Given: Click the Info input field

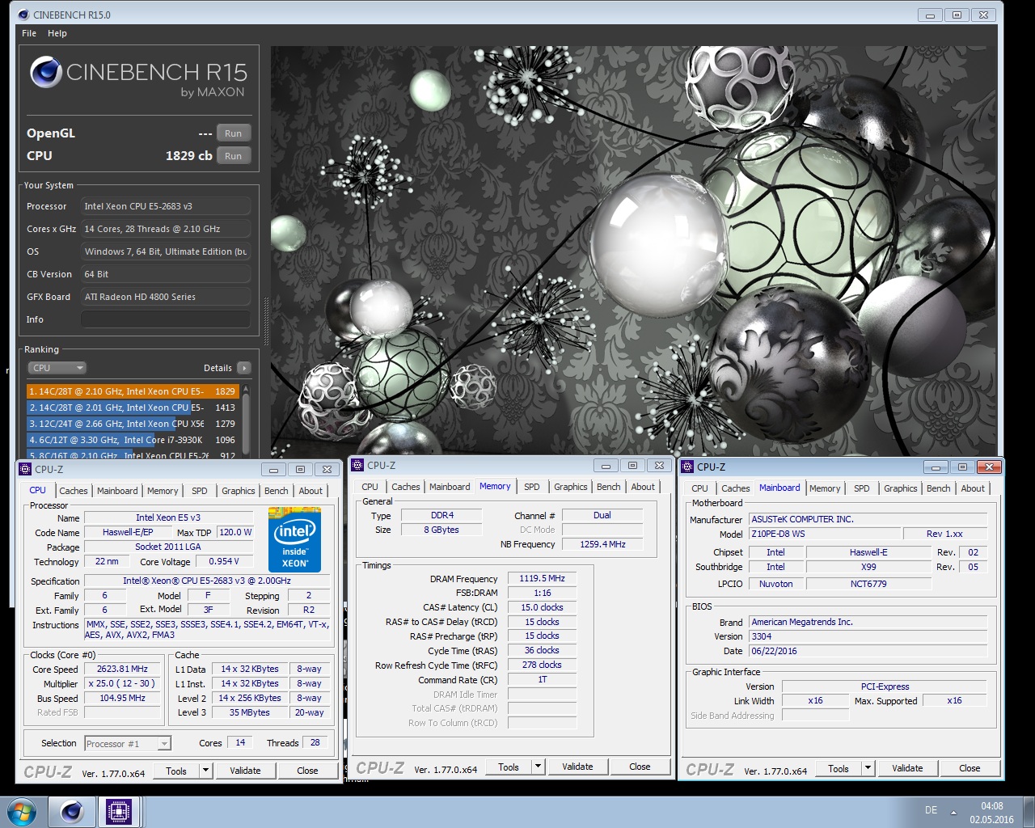Looking at the screenshot, I should coord(166,319).
